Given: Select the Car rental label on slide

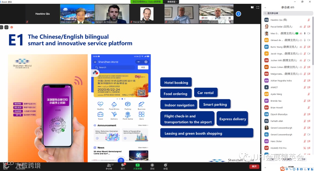Looking at the screenshot, I should 206,93.
